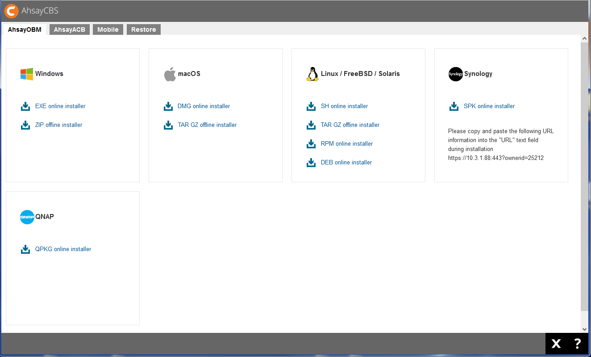This screenshot has width=591, height=357.
Task: Click the download icon beside DMG online installer
Action: [168, 106]
